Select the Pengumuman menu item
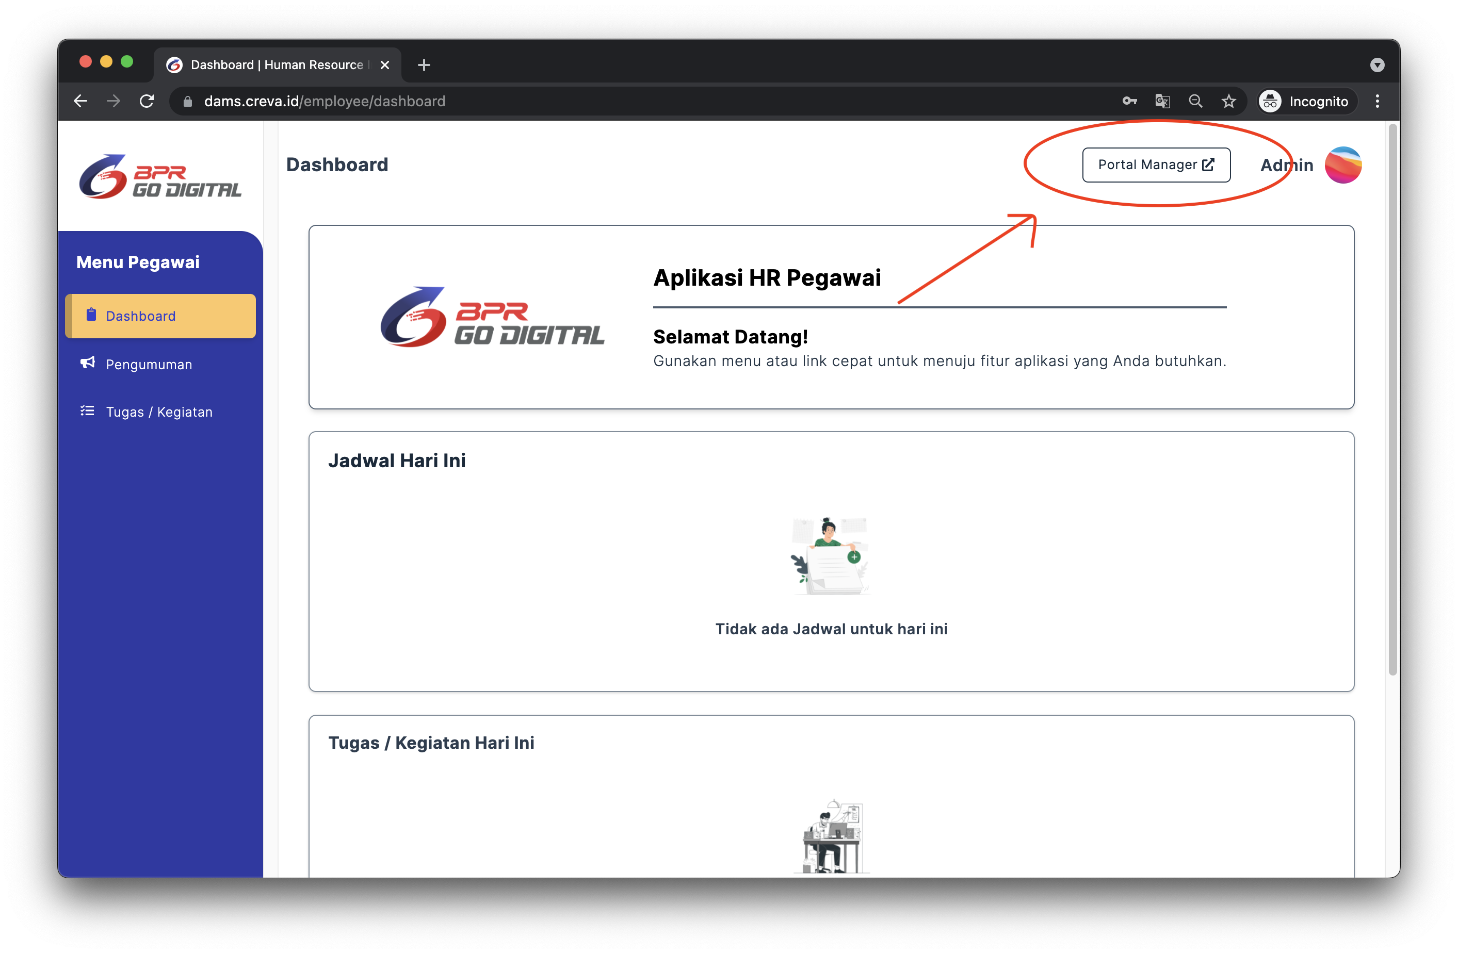The width and height of the screenshot is (1458, 954). coord(147,363)
